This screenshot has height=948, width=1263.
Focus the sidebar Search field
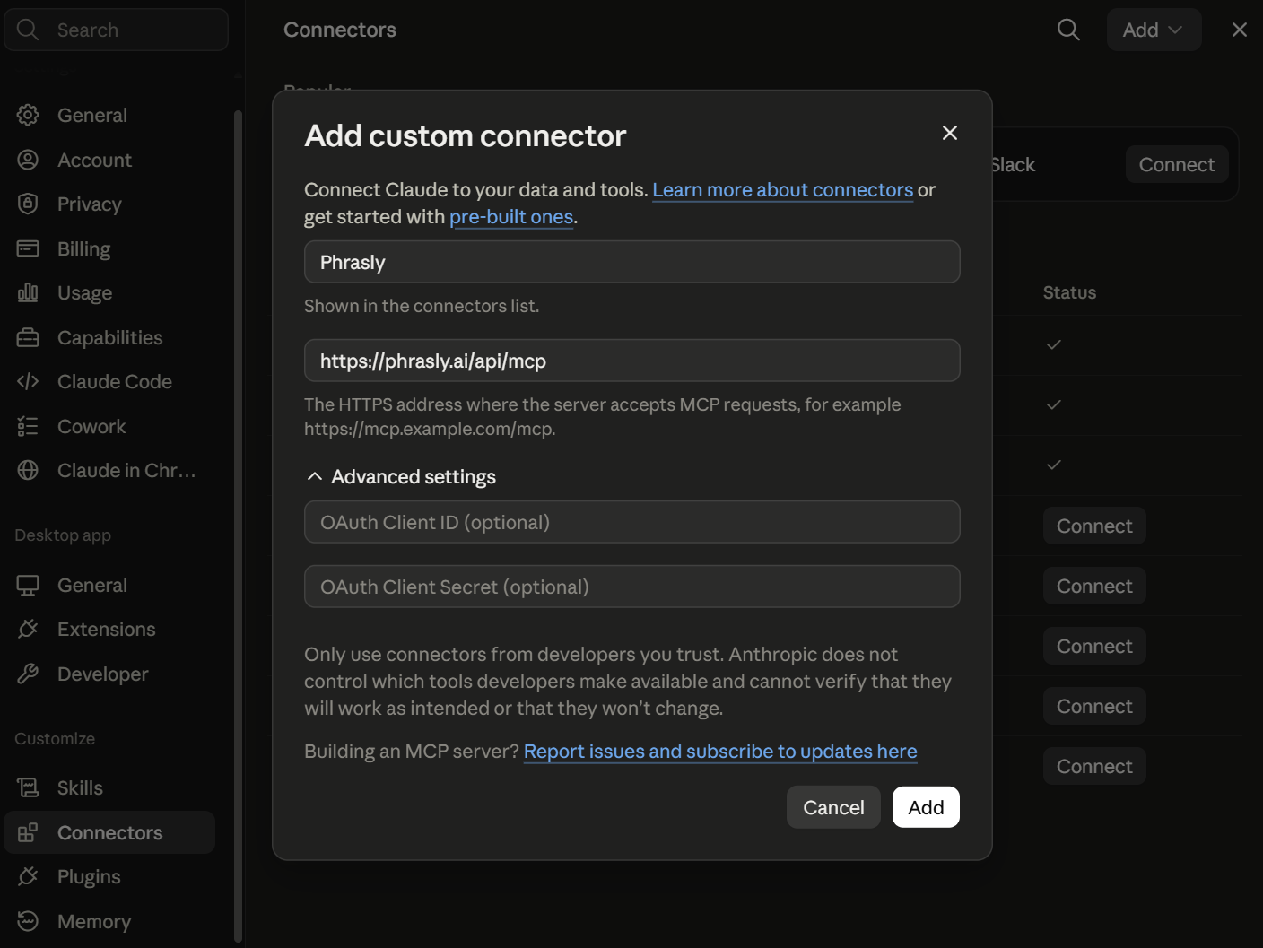pos(116,30)
